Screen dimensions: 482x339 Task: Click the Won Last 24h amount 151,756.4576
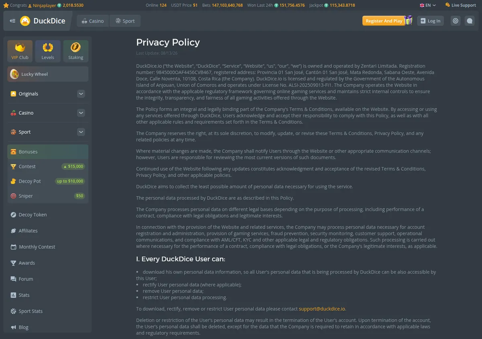pyautogui.click(x=292, y=6)
